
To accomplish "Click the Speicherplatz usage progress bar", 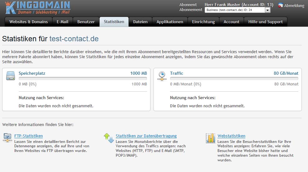I will point(83,78).
